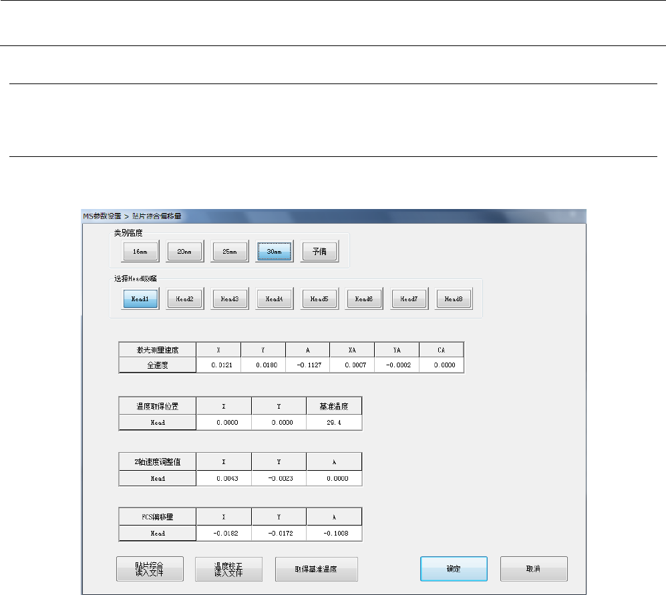The image size is (666, 595).
Task: Choose the Head5 nozzle button
Action: tap(319, 299)
